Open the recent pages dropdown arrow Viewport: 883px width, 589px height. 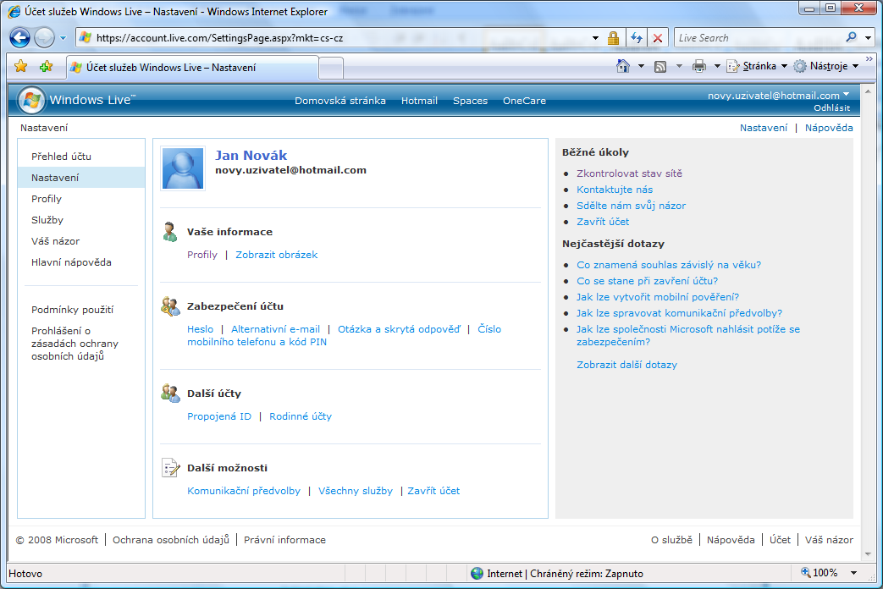click(x=63, y=38)
